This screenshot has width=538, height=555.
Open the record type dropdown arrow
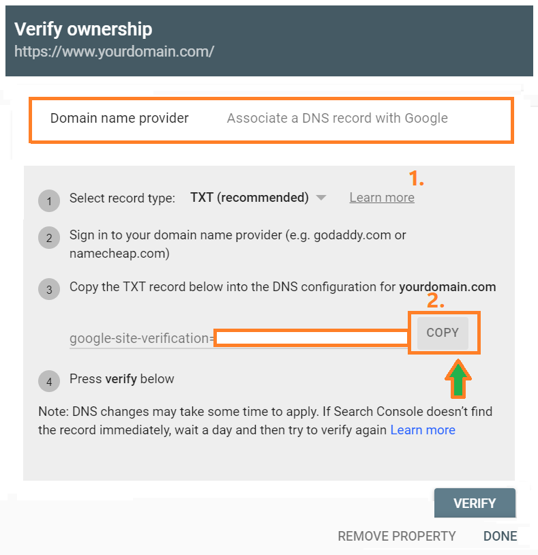coord(321,198)
